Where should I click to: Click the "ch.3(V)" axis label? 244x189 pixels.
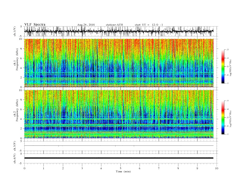tap(15, 146)
